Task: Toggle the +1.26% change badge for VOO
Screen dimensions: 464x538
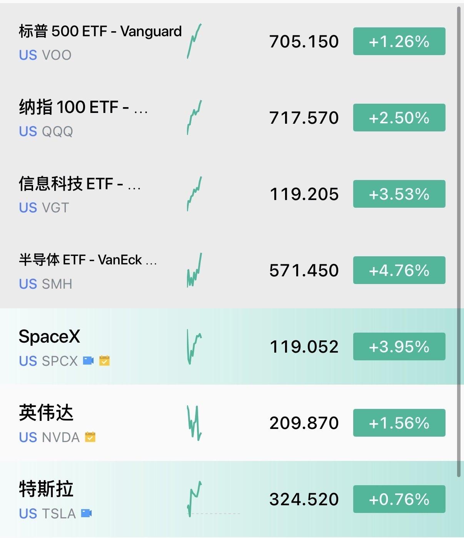Action: click(399, 41)
